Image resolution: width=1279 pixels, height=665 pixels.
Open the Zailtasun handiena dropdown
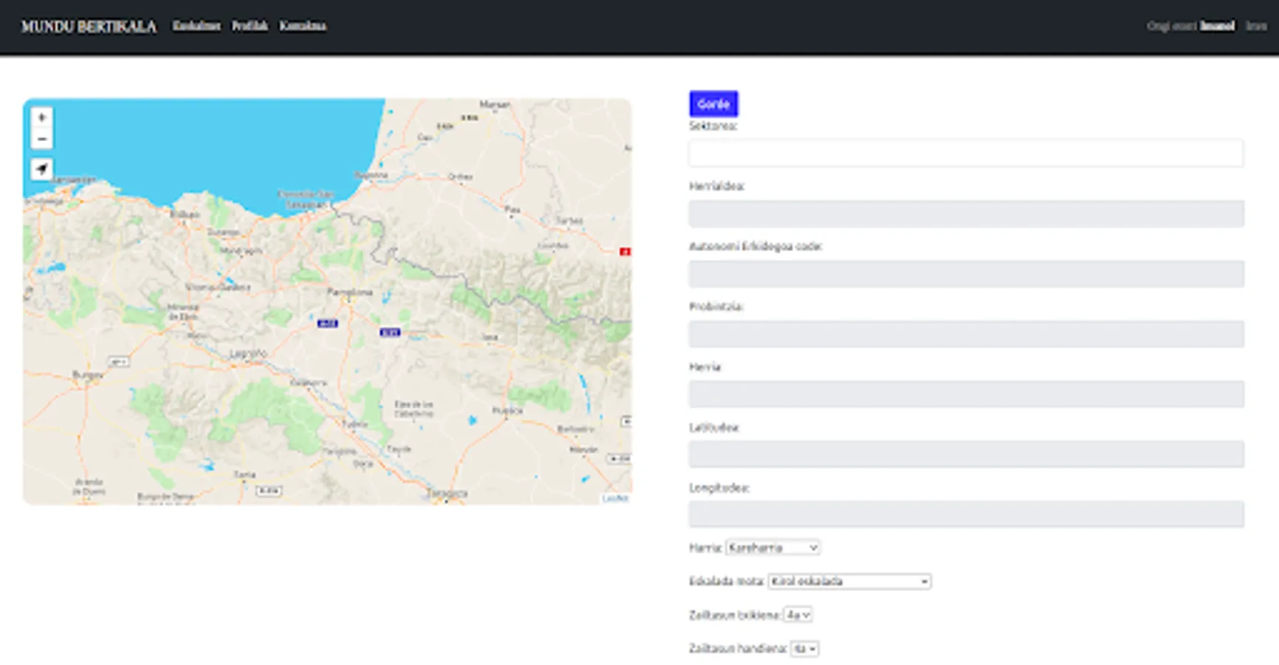click(804, 649)
